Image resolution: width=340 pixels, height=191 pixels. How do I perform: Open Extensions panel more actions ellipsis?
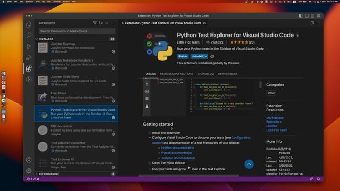coord(113,23)
